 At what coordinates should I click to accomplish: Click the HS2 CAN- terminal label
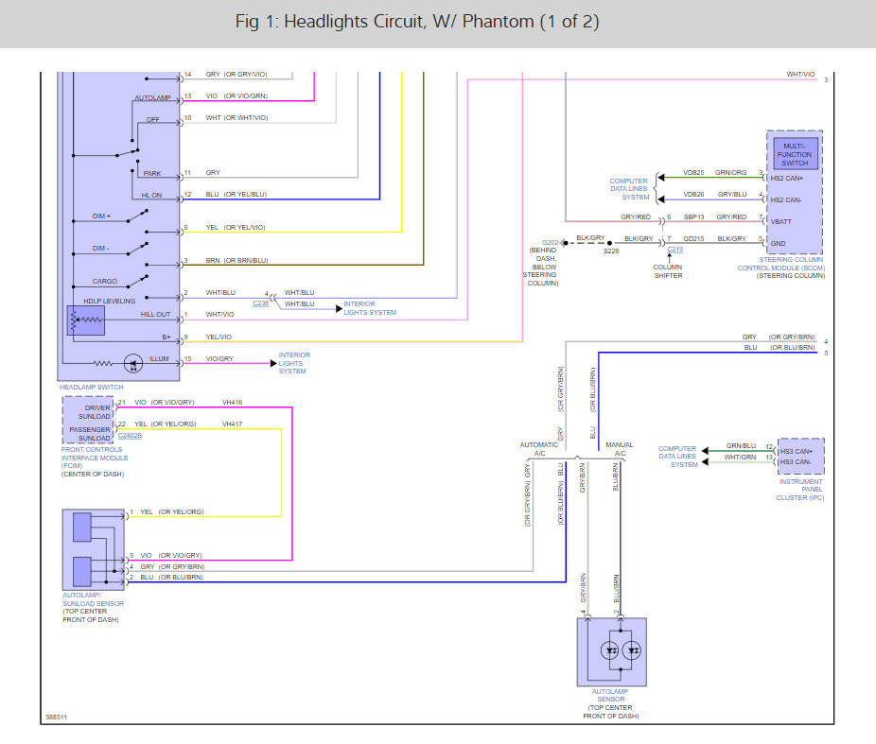(786, 199)
